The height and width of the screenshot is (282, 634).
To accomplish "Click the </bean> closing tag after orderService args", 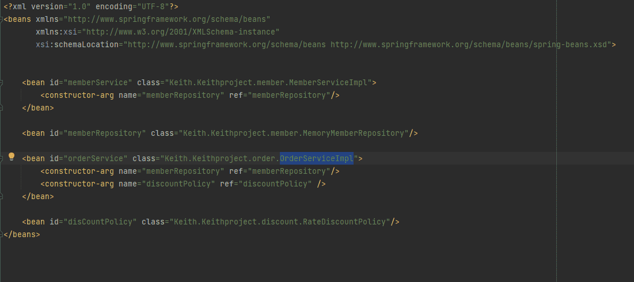I will [x=38, y=196].
